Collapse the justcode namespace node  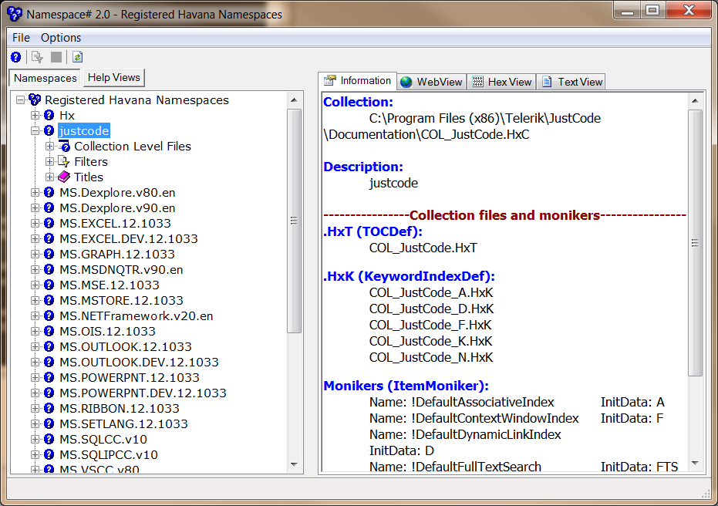(x=35, y=131)
